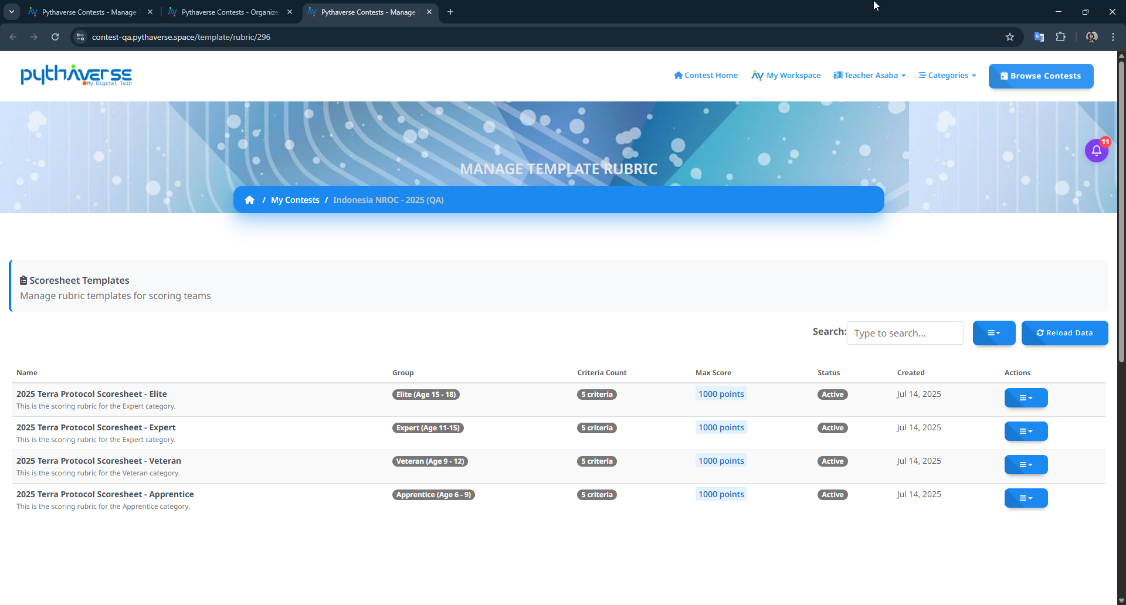Open the Google Translate icon in toolbar

(1039, 37)
